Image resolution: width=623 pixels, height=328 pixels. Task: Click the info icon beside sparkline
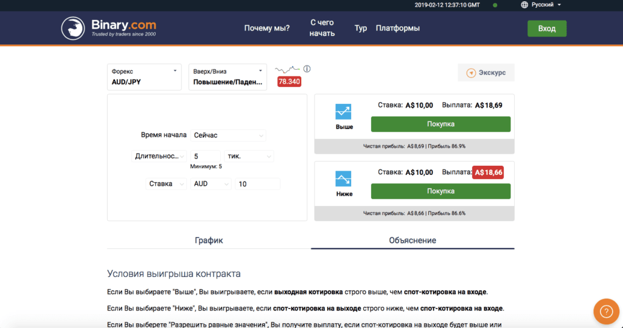307,69
